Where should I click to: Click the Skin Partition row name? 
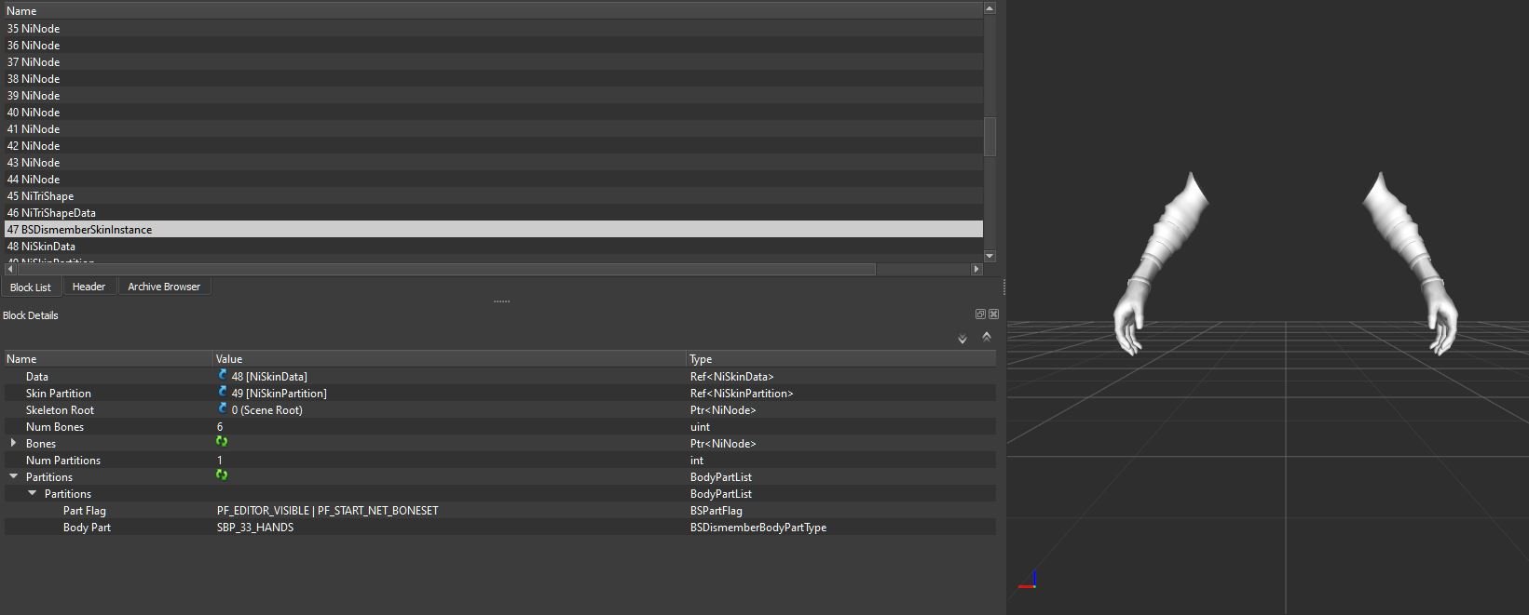pyautogui.click(x=59, y=393)
